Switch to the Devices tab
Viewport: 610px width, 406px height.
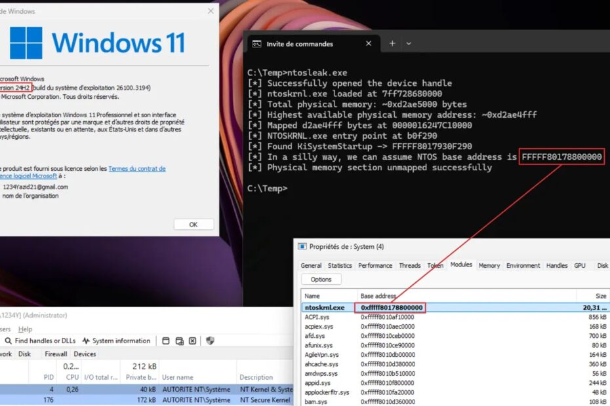85,354
